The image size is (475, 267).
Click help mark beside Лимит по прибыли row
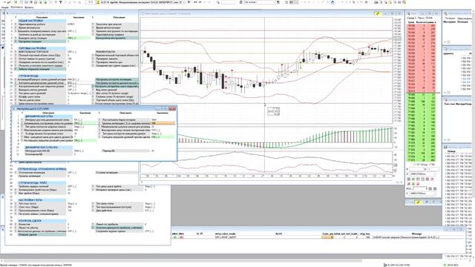click(x=94, y=224)
